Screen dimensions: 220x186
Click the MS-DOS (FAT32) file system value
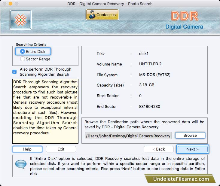tap(155, 75)
